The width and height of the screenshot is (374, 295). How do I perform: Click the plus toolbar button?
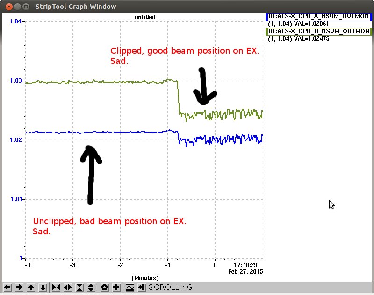coord(116,288)
